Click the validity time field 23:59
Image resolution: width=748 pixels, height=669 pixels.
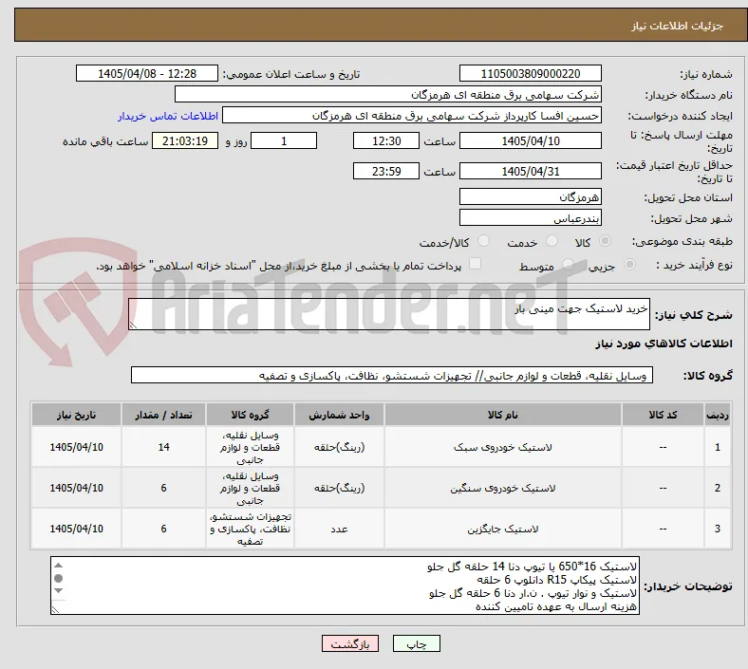386,171
